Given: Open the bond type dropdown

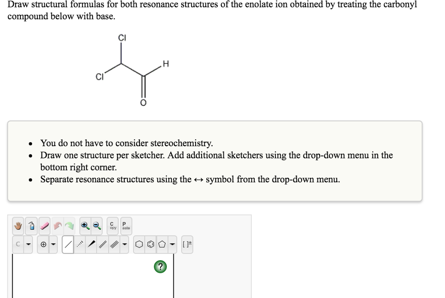Looking at the screenshot, I should [x=124, y=244].
